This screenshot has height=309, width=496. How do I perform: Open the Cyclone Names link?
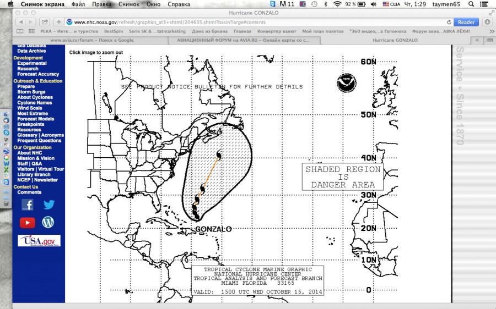pyautogui.click(x=35, y=103)
